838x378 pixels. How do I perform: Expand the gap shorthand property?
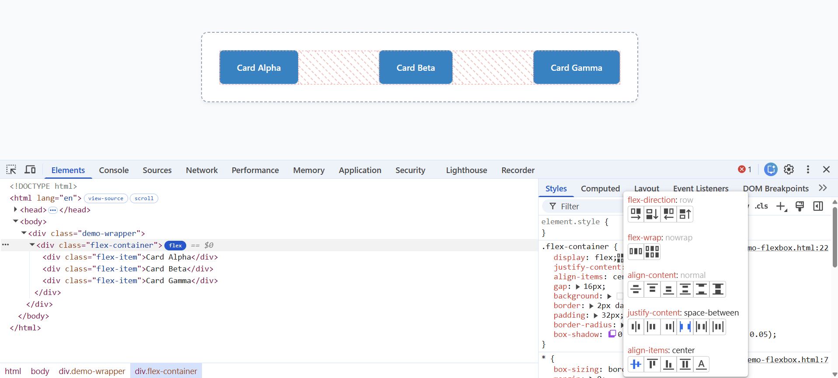coord(578,287)
